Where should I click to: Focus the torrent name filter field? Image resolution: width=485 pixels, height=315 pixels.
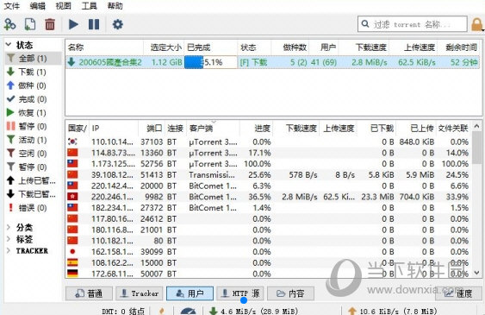(x=413, y=24)
